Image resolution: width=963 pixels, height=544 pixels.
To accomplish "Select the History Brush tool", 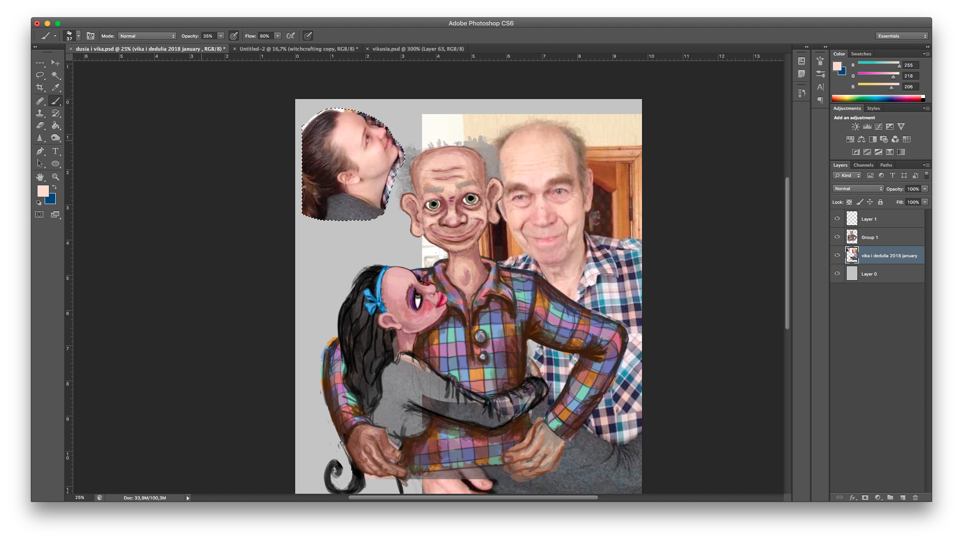I will click(55, 113).
